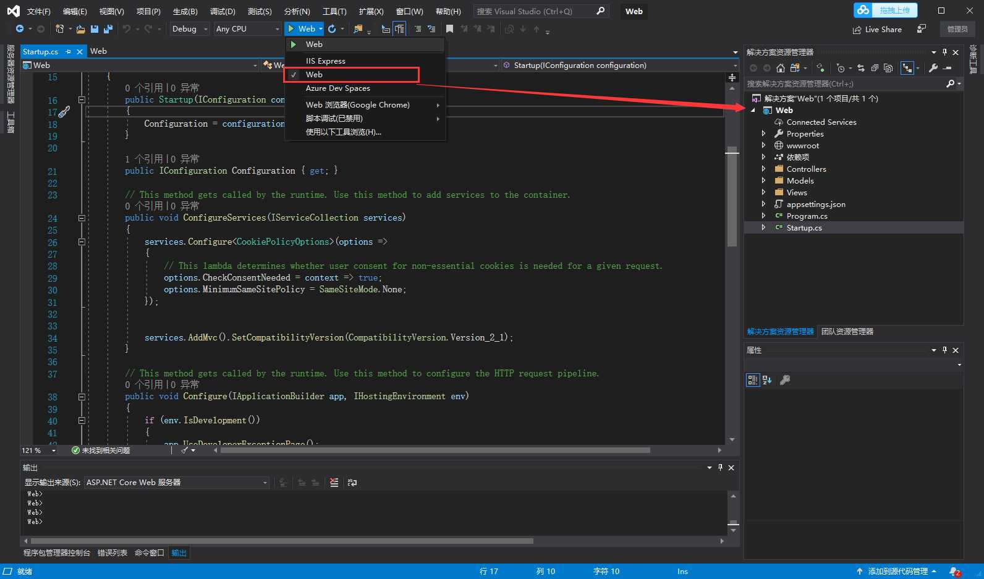Screen dimensions: 984x579
Task: Toggle Word Wrap icon in Output panel
Action: click(x=352, y=483)
